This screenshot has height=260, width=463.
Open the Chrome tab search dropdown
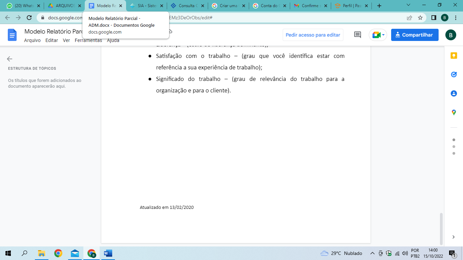click(x=408, y=5)
